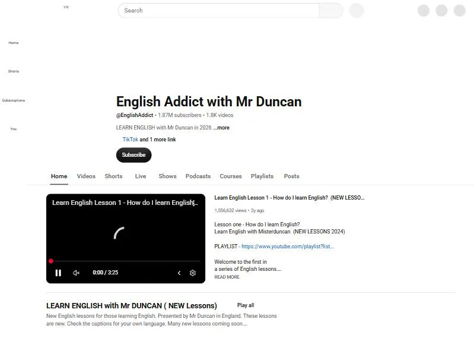
Task: Open the TikTok link
Action: [131, 140]
